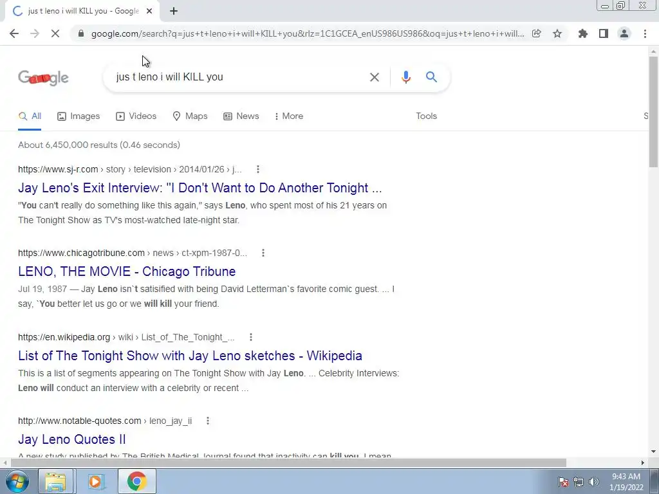Screen dimensions: 659x494
Task: Start voice search with microphone
Action: tap(405, 77)
